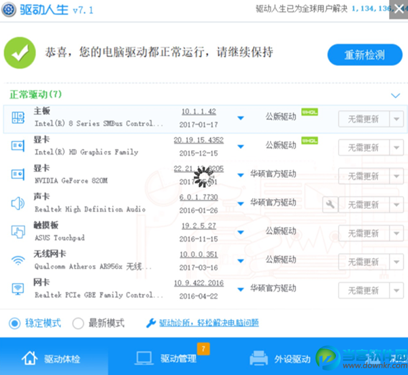This screenshot has height=375, width=408.
Task: Click date 2017-03-16 on 无线网卡 row
Action: 199,267
